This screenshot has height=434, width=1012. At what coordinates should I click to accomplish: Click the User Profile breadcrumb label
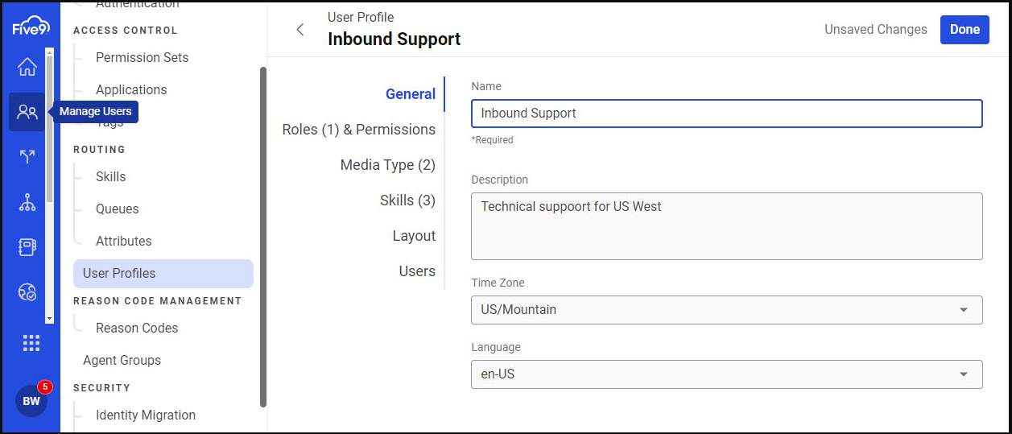[x=361, y=17]
